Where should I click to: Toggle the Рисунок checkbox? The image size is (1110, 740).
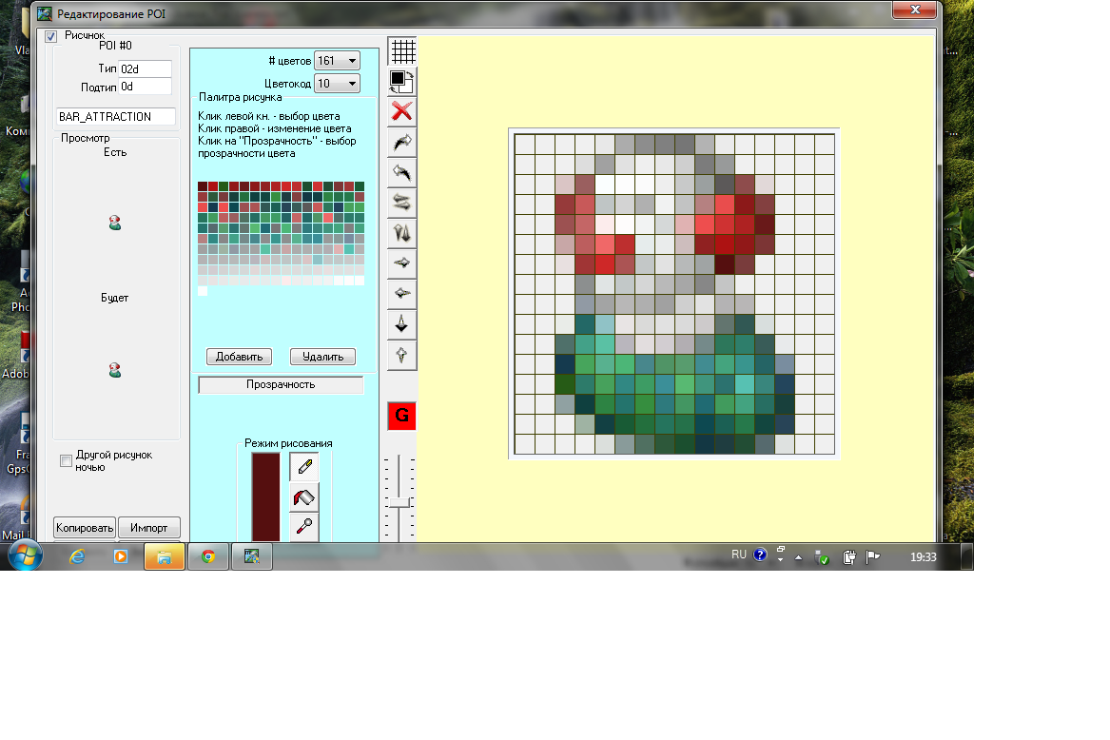[51, 36]
